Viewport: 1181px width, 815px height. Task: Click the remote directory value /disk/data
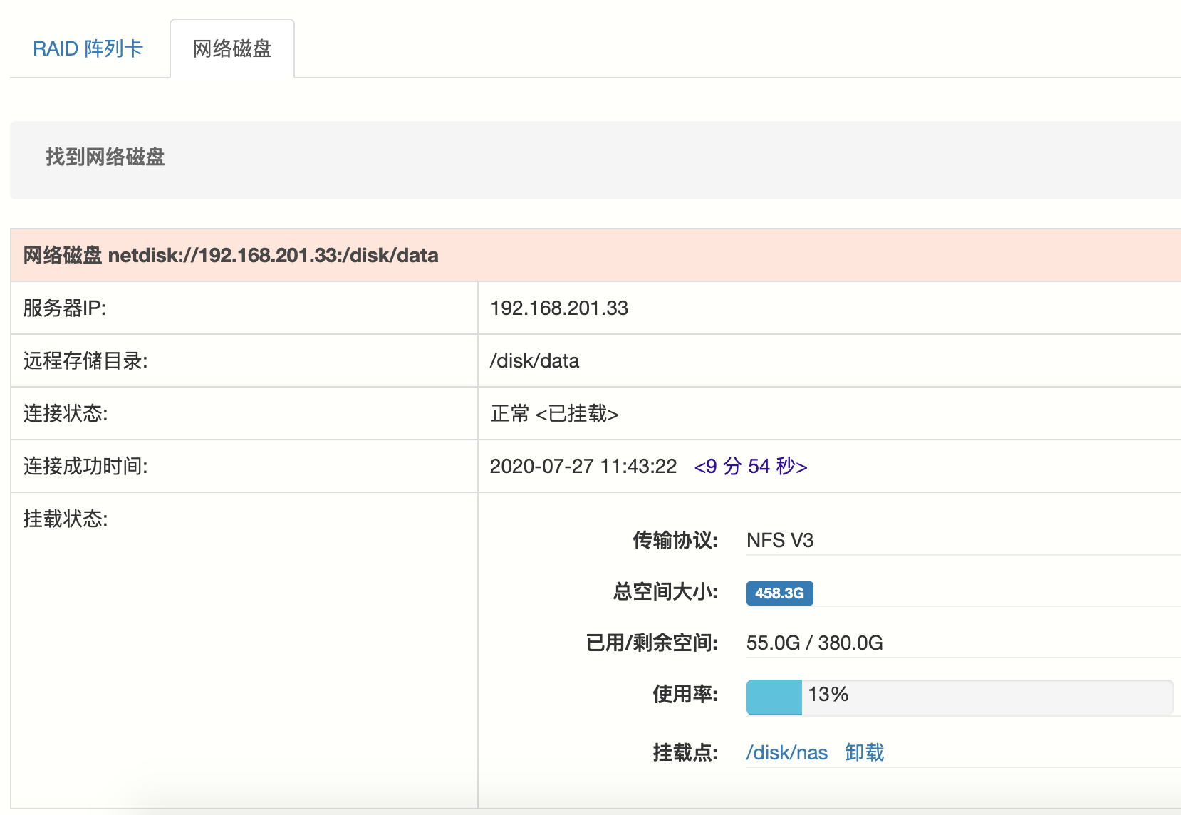534,360
